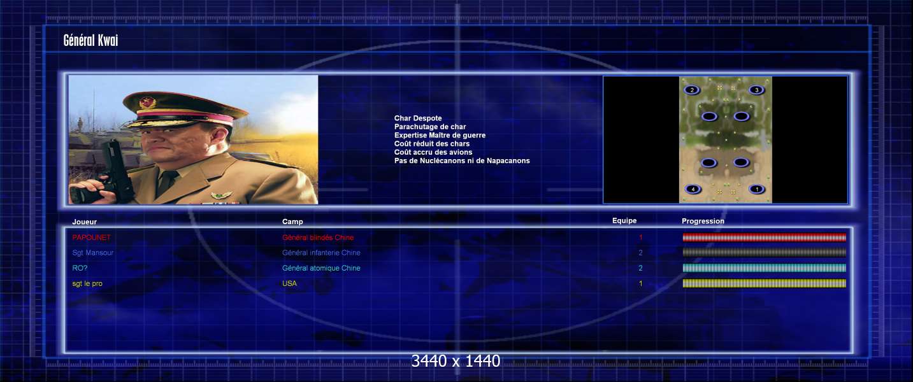The image size is (913, 382).
Task: Click team number in sgt le pro's row
Action: click(641, 283)
